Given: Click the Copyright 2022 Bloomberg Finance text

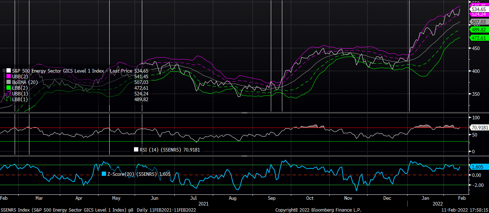Looking at the screenshot, I should tap(318, 210).
